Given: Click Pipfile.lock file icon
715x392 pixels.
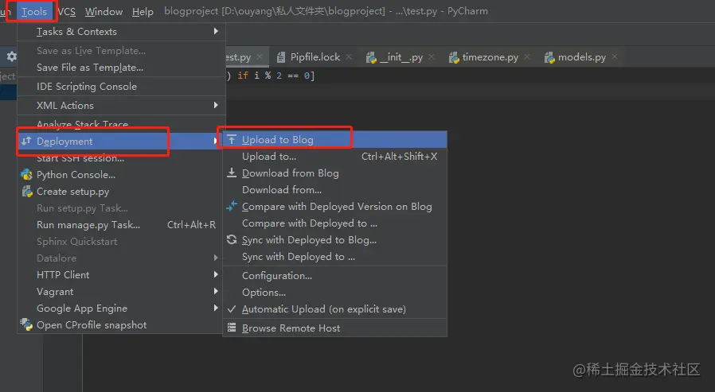Looking at the screenshot, I should 281,57.
